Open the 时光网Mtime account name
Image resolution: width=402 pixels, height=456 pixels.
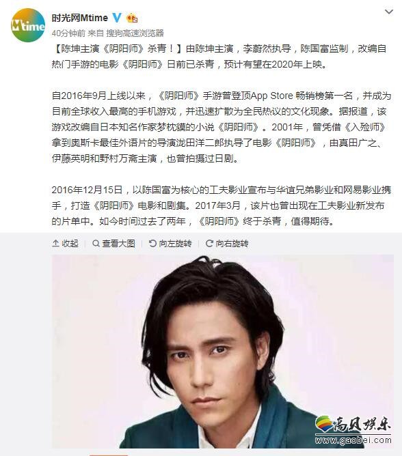tap(80, 18)
